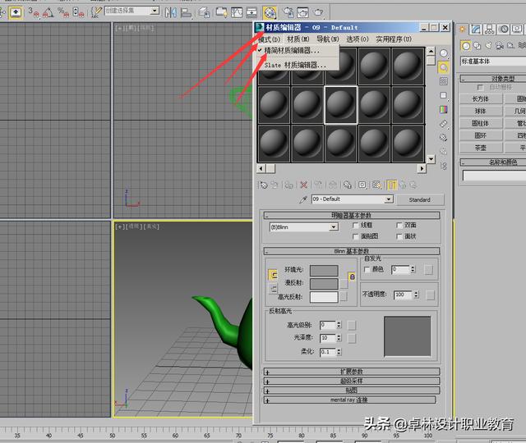Toggle the percent snap tool
Screen dimensions: 526x443
point(62,13)
